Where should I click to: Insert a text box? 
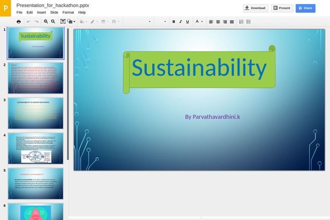point(63,21)
